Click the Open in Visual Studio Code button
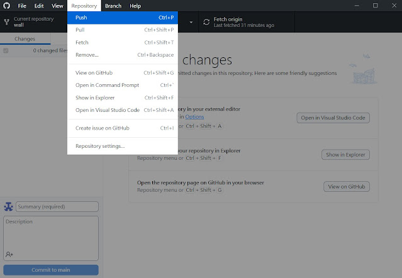The height and width of the screenshot is (278, 402). [x=333, y=118]
